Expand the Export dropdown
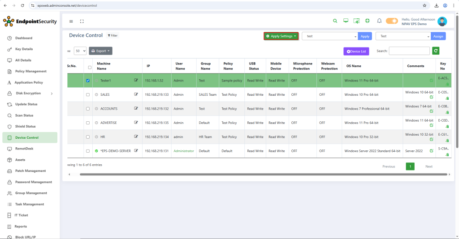Viewport: 459px width, 239px height. point(100,51)
